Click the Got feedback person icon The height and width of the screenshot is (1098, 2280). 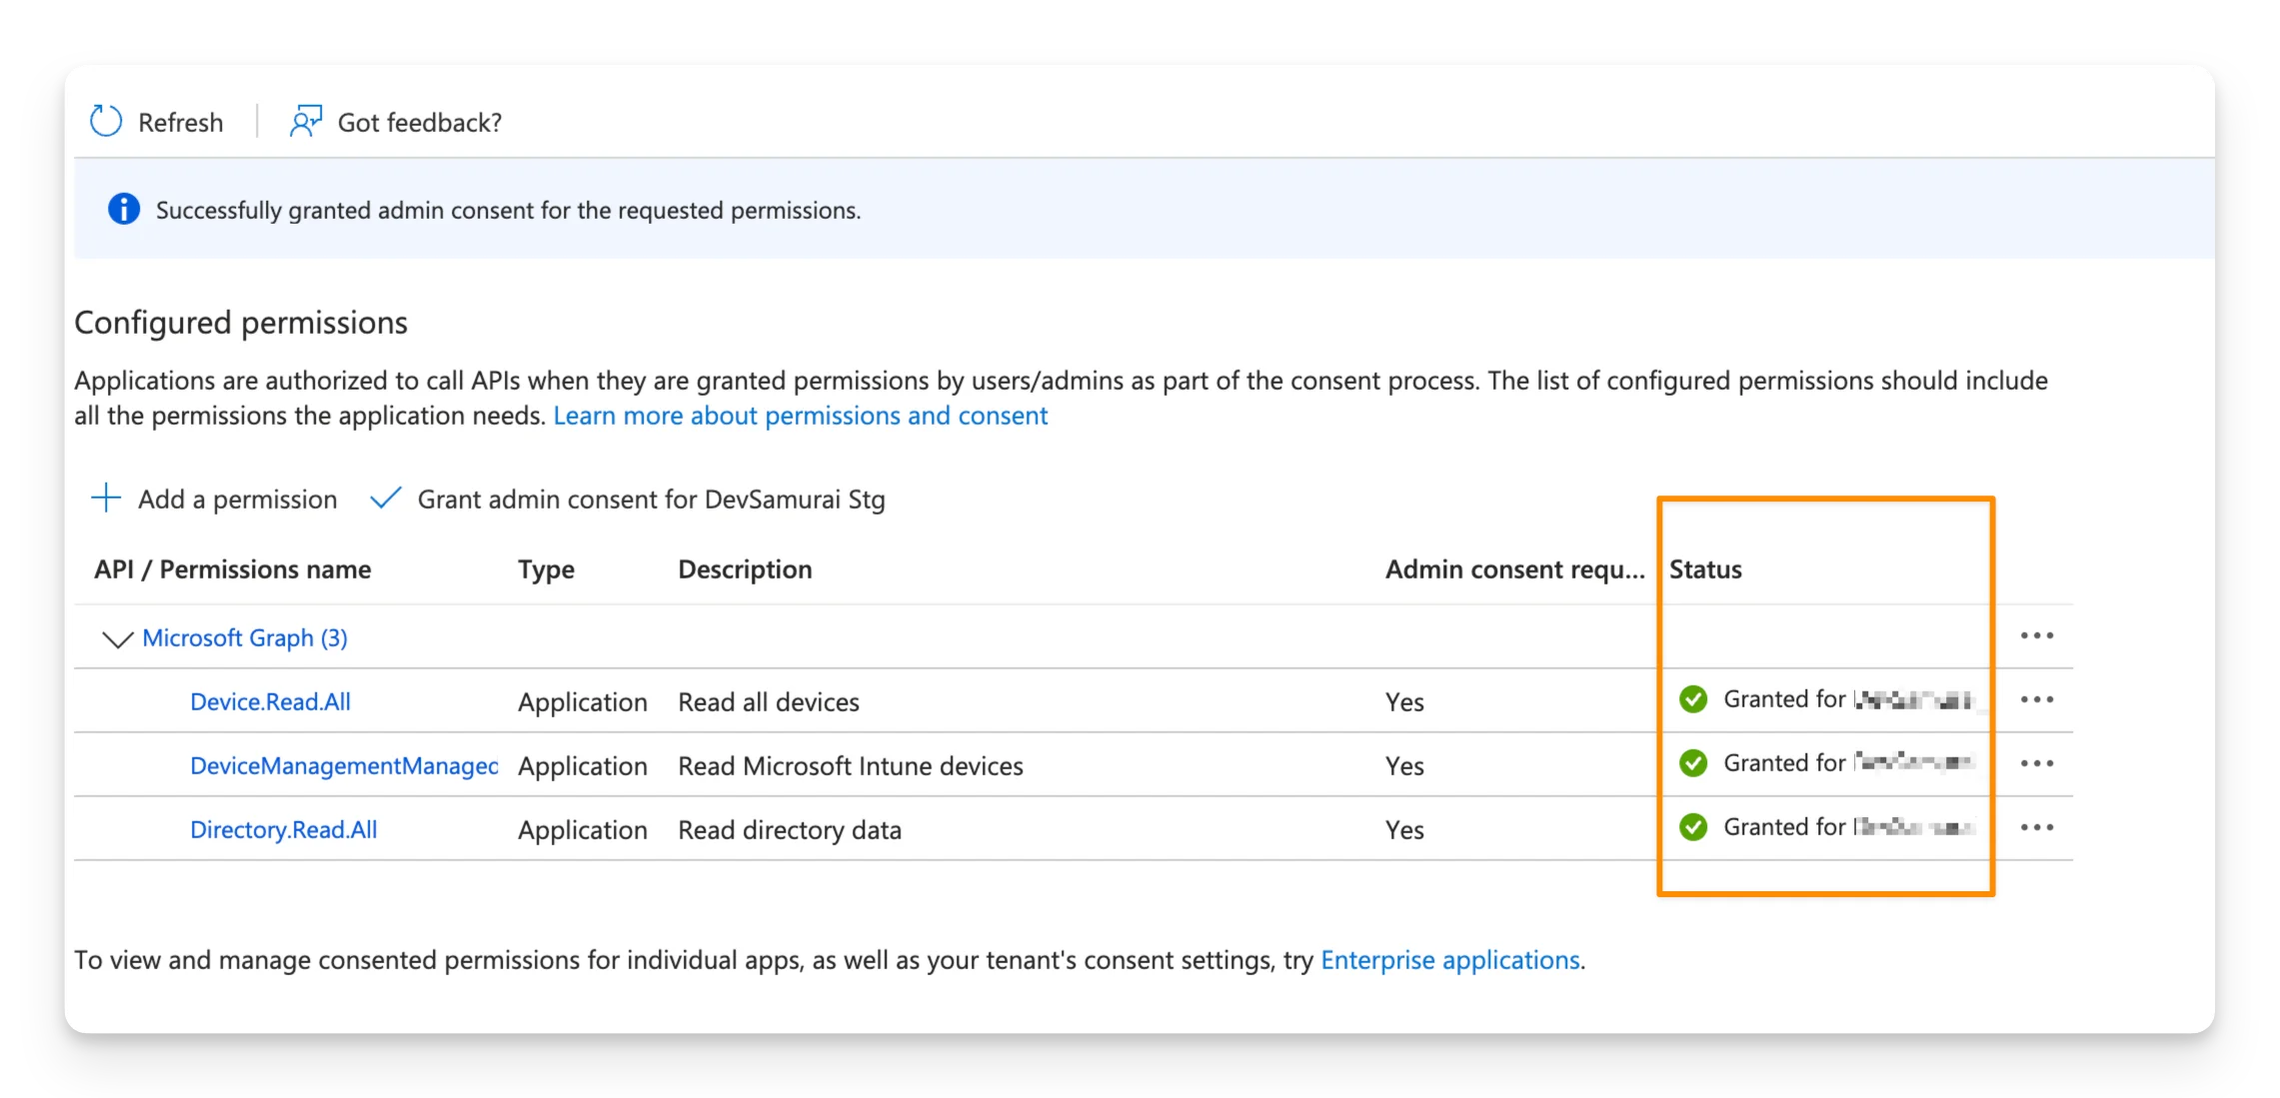[306, 121]
